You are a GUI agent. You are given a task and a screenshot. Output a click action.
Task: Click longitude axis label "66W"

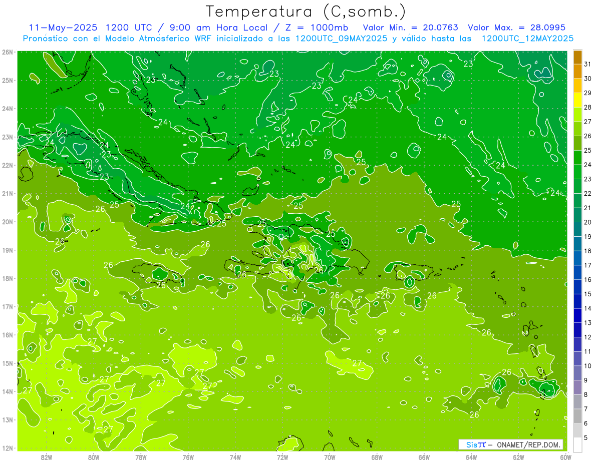point(424,457)
